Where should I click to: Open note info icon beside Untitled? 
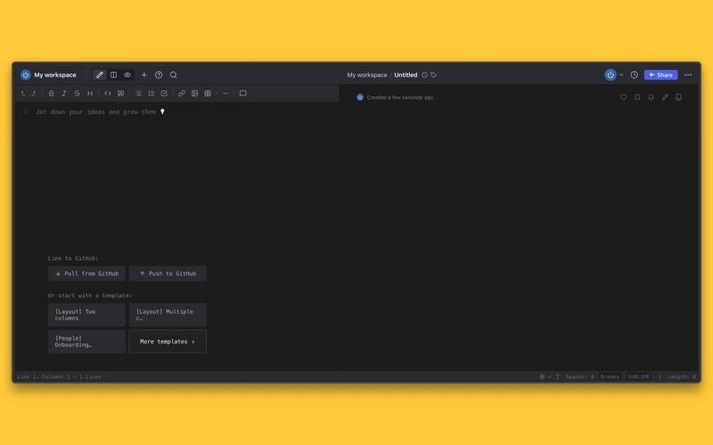(425, 75)
